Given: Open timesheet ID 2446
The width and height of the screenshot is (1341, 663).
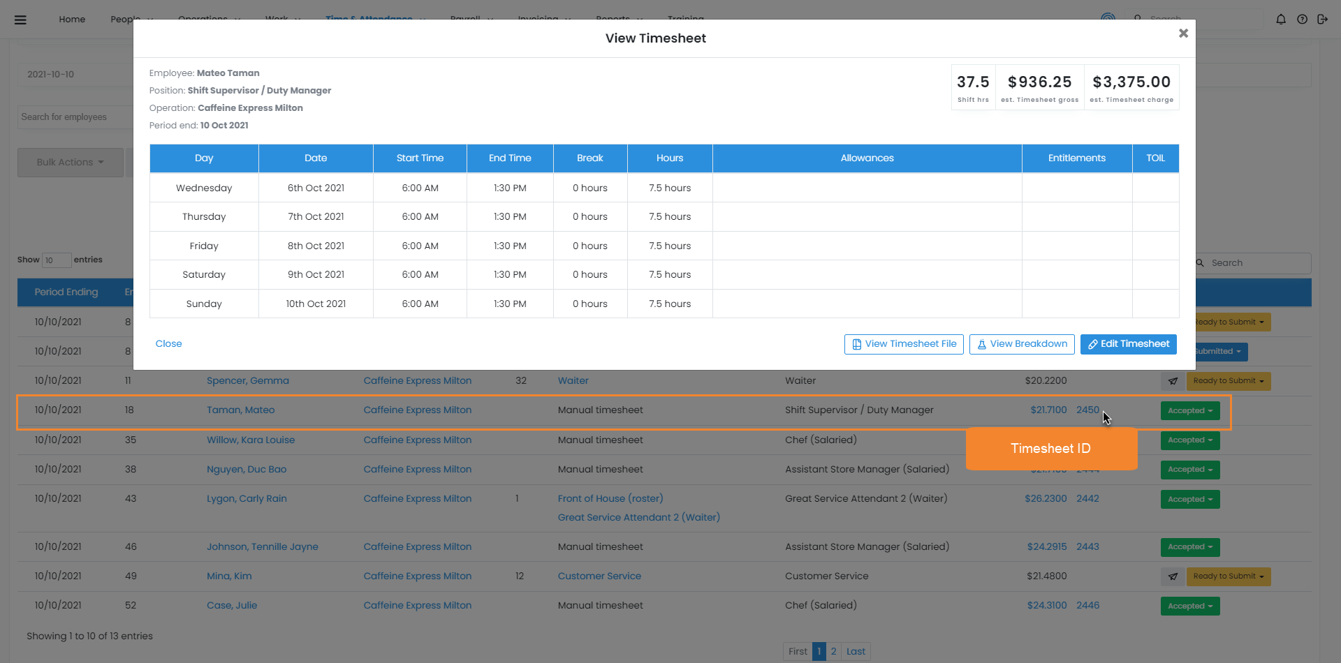Looking at the screenshot, I should pos(1087,605).
